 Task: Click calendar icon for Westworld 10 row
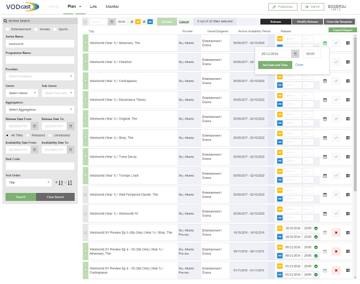click(x=325, y=214)
